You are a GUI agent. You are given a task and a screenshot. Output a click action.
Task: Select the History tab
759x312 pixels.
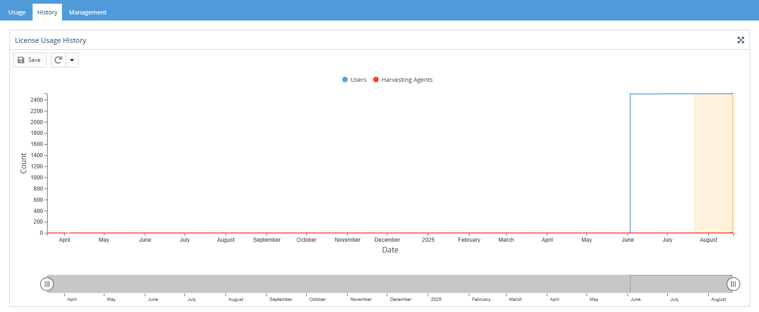point(47,12)
